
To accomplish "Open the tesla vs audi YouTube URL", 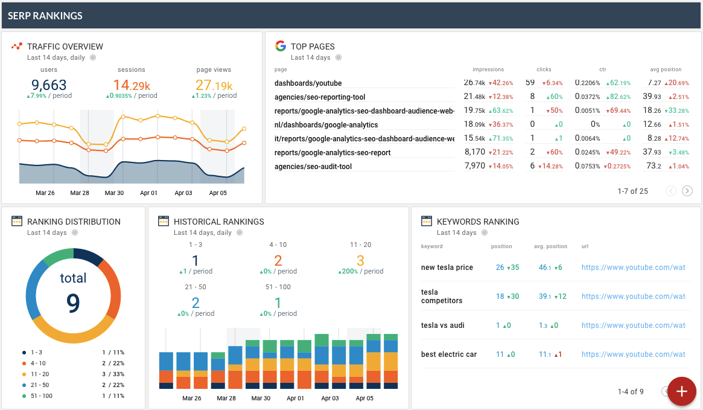I will (x=634, y=325).
